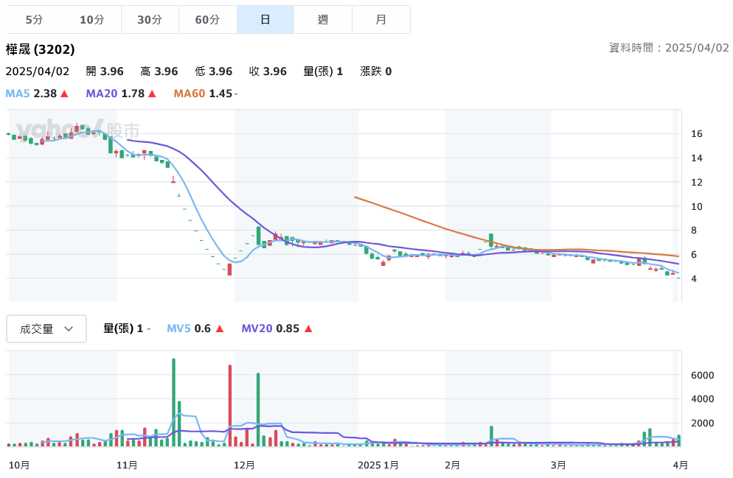Image resolution: width=733 pixels, height=478 pixels.
Task: Click the stock name 樺晟 (3202)
Action: click(x=41, y=49)
